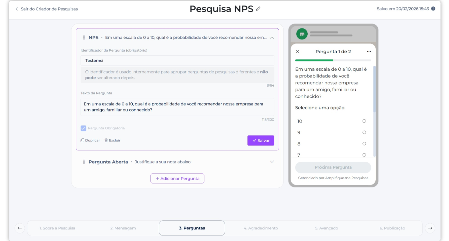The width and height of the screenshot is (449, 241).
Task: Click the drag handle of Pergunta Aberta
Action: click(x=84, y=162)
